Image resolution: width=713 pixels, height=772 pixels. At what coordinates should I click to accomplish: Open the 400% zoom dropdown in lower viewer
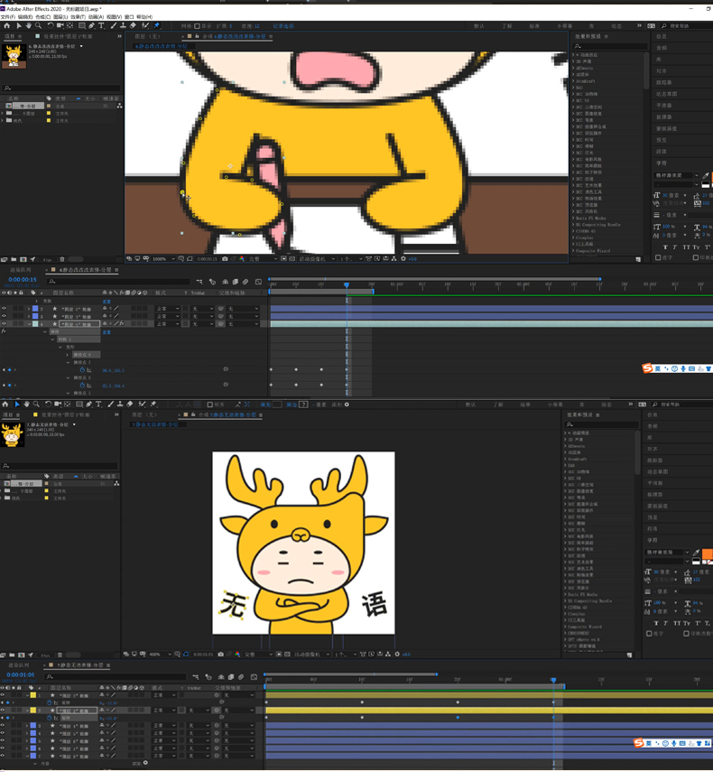[159, 655]
